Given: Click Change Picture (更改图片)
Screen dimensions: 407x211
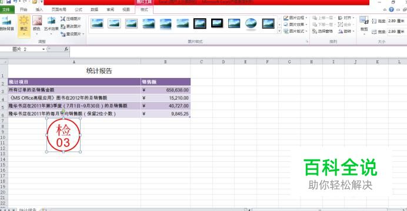Looking at the screenshot, I should coord(71,26).
